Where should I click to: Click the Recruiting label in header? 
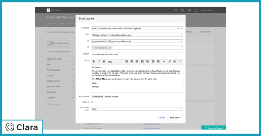tap(56, 10)
